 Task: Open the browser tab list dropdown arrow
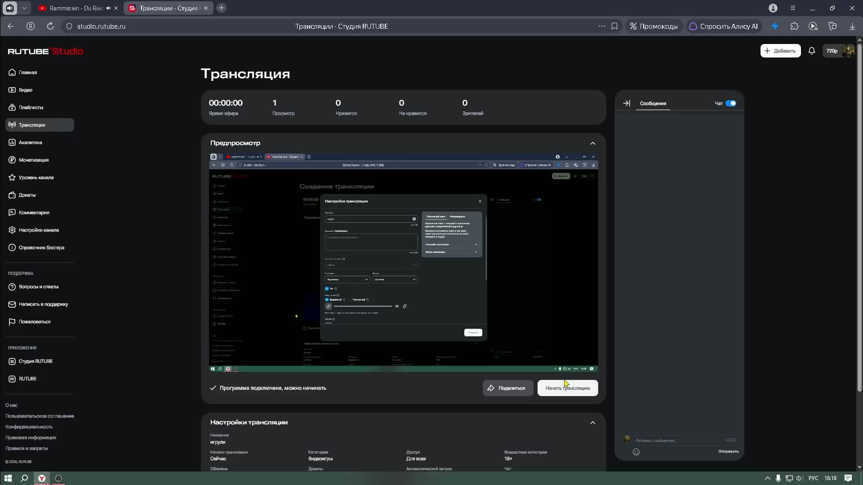(x=24, y=8)
